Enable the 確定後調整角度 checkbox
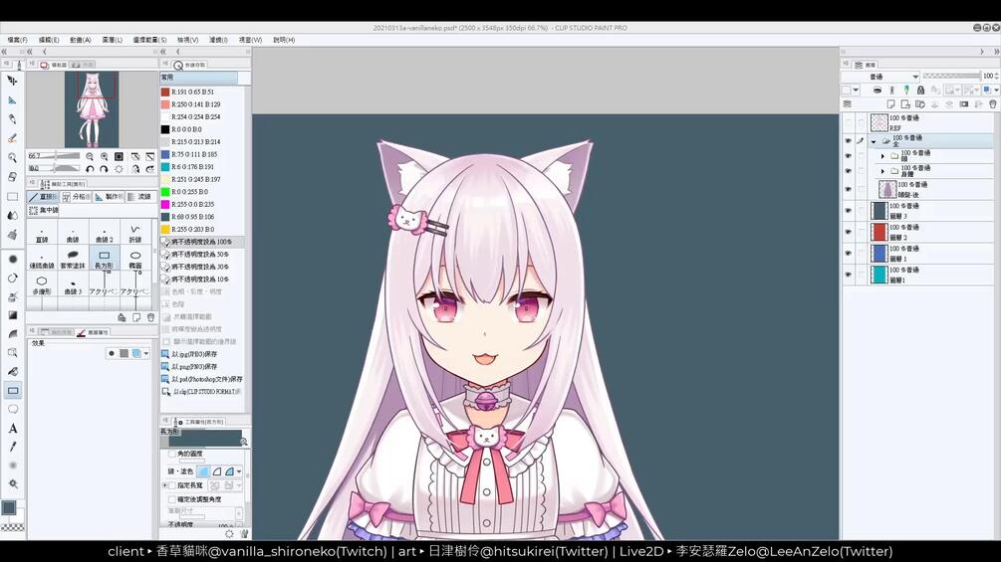The width and height of the screenshot is (1001, 562). [x=171, y=499]
